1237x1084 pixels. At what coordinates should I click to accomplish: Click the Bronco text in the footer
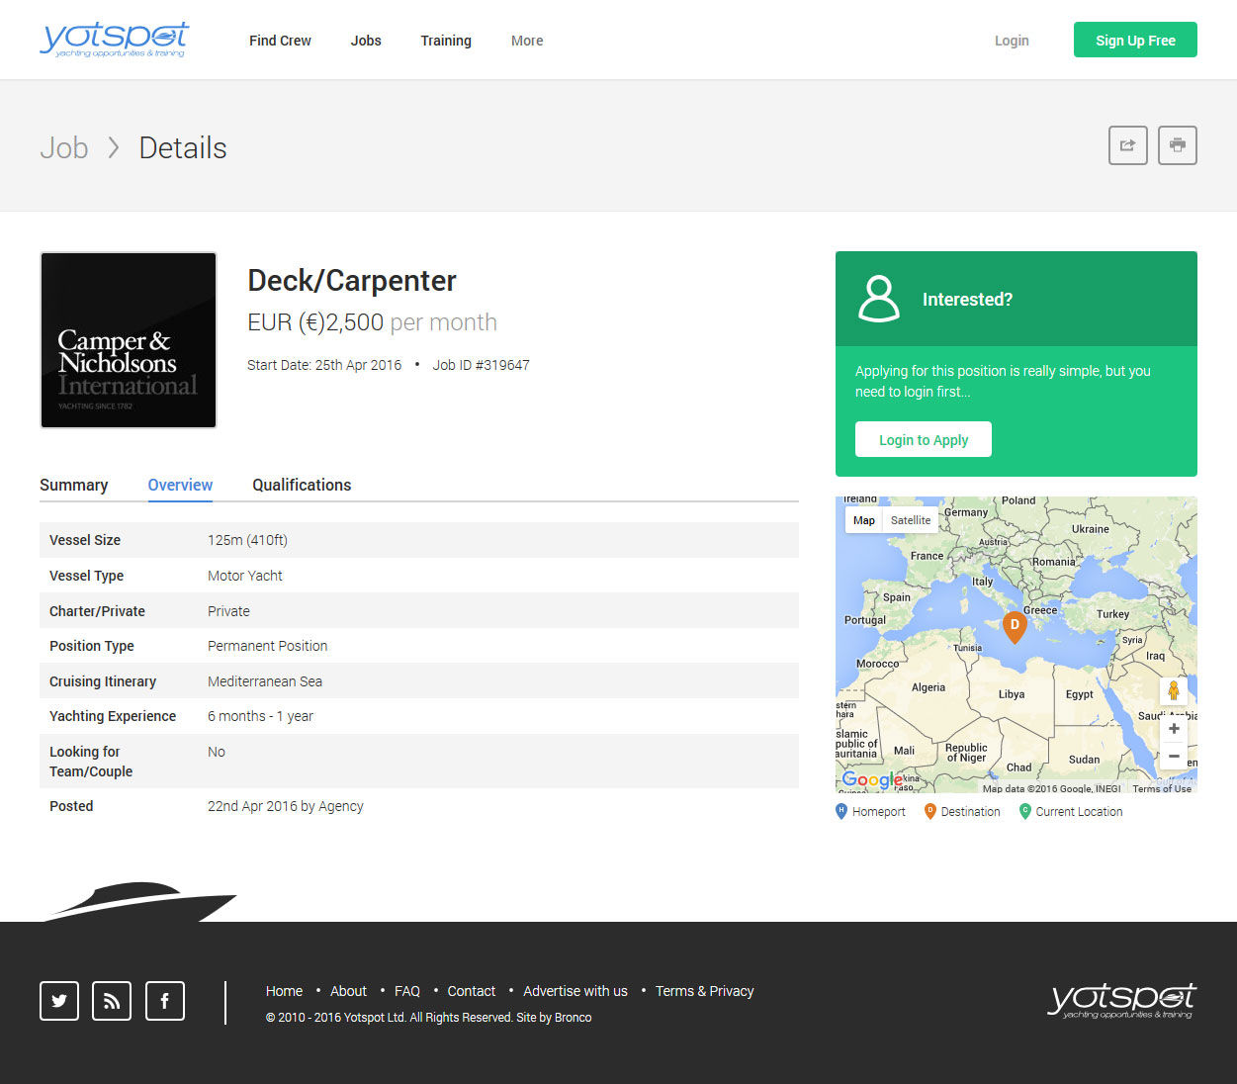point(573,1018)
